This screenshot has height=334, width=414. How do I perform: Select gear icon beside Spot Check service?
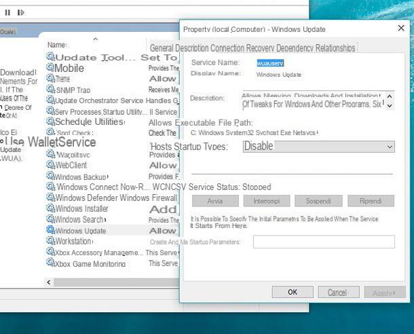50,132
